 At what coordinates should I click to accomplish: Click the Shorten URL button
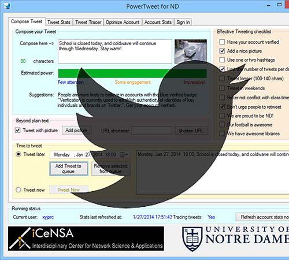coord(191,131)
